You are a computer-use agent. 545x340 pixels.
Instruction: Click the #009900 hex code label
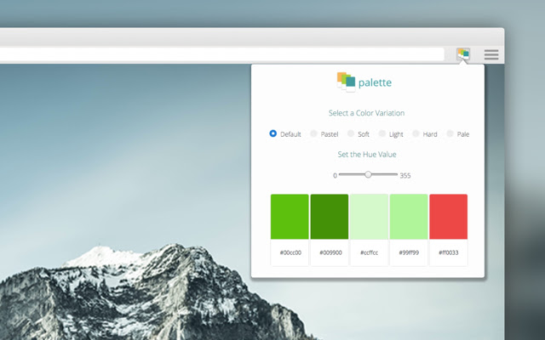coord(330,252)
